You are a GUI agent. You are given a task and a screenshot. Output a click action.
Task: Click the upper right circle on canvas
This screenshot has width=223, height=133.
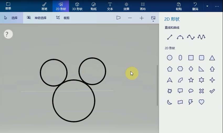tap(92, 71)
